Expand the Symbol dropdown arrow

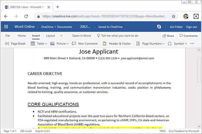pyautogui.click(x=186, y=44)
